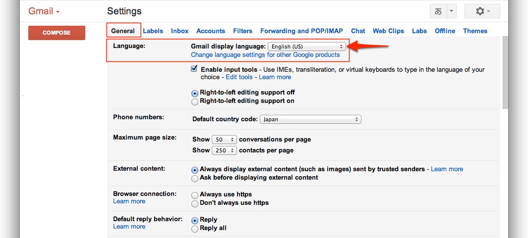Screen dimensions: 528x238
Task: Click Learn more link for input tools
Action: click(x=275, y=77)
